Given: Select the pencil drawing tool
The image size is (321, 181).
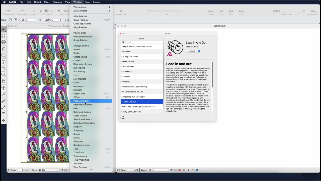Looking at the screenshot, I should pos(4,49).
